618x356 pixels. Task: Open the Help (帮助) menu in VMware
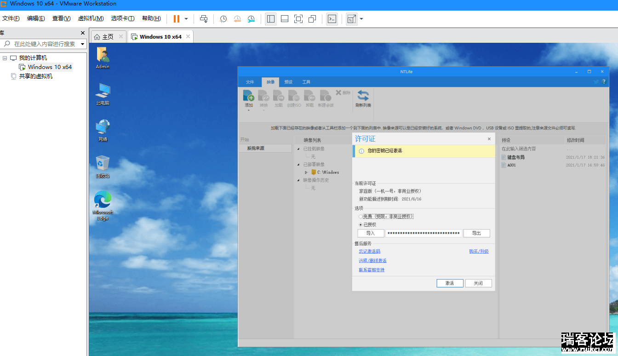[151, 18]
